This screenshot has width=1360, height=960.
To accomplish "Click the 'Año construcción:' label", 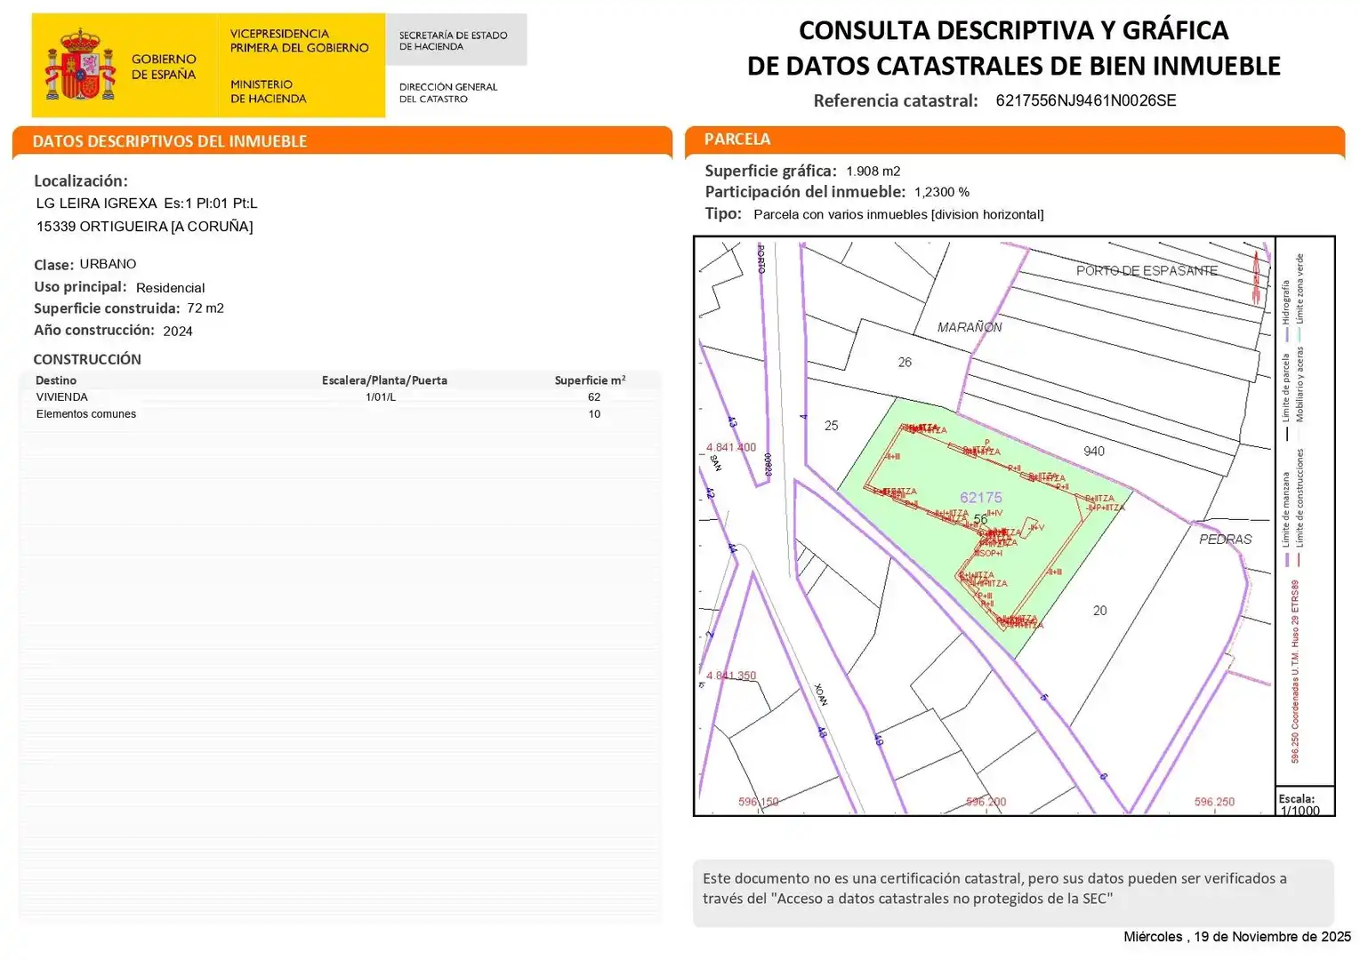I will tap(94, 330).
